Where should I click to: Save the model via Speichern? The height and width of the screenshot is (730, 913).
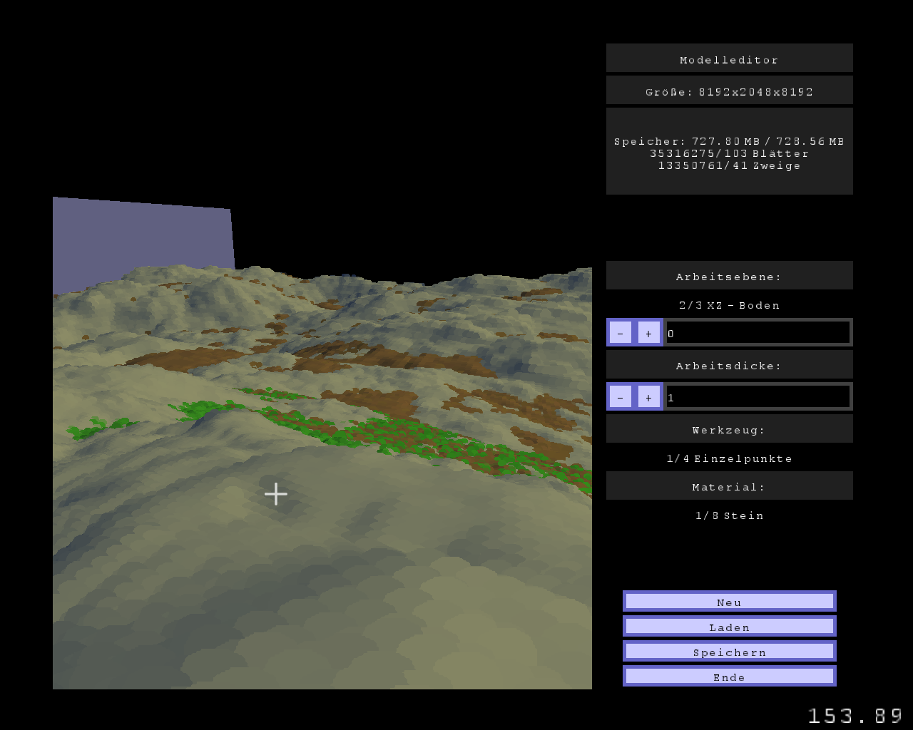[x=729, y=652]
